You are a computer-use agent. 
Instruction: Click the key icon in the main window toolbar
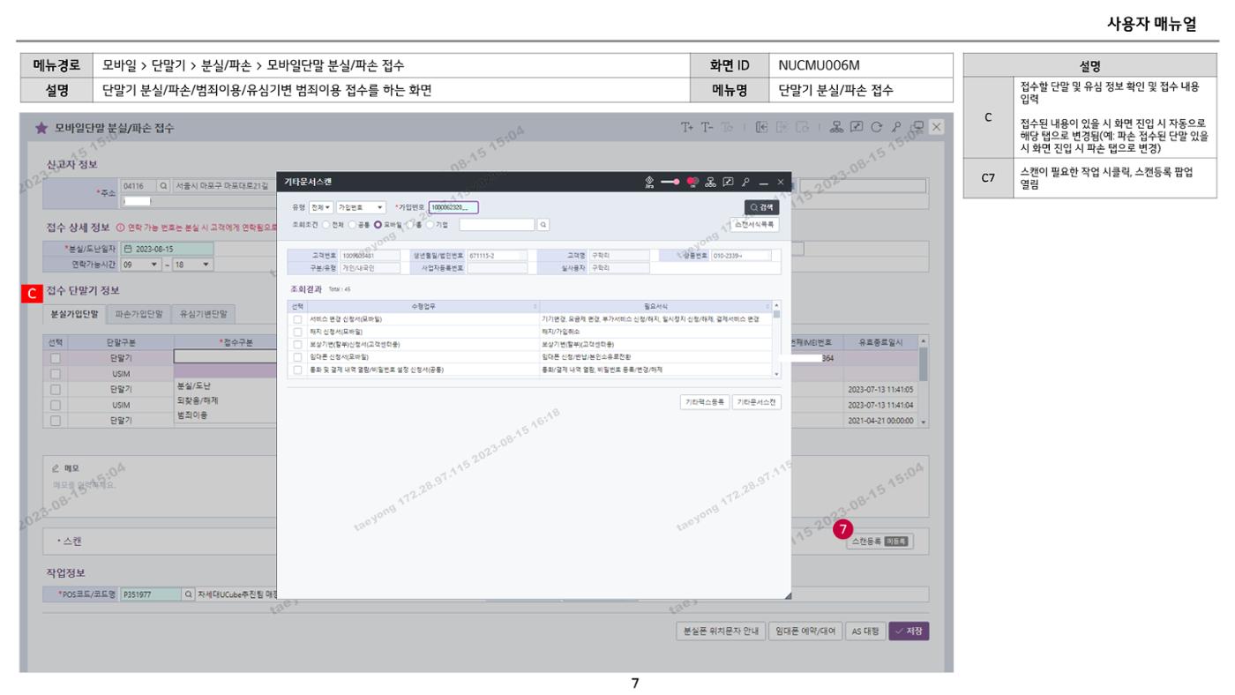(x=894, y=127)
